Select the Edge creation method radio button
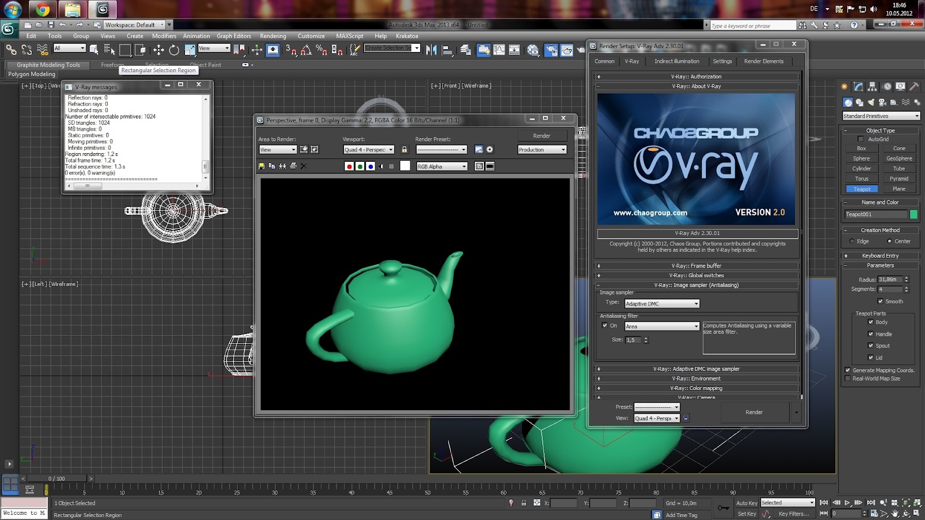Image resolution: width=925 pixels, height=520 pixels. [x=852, y=242]
